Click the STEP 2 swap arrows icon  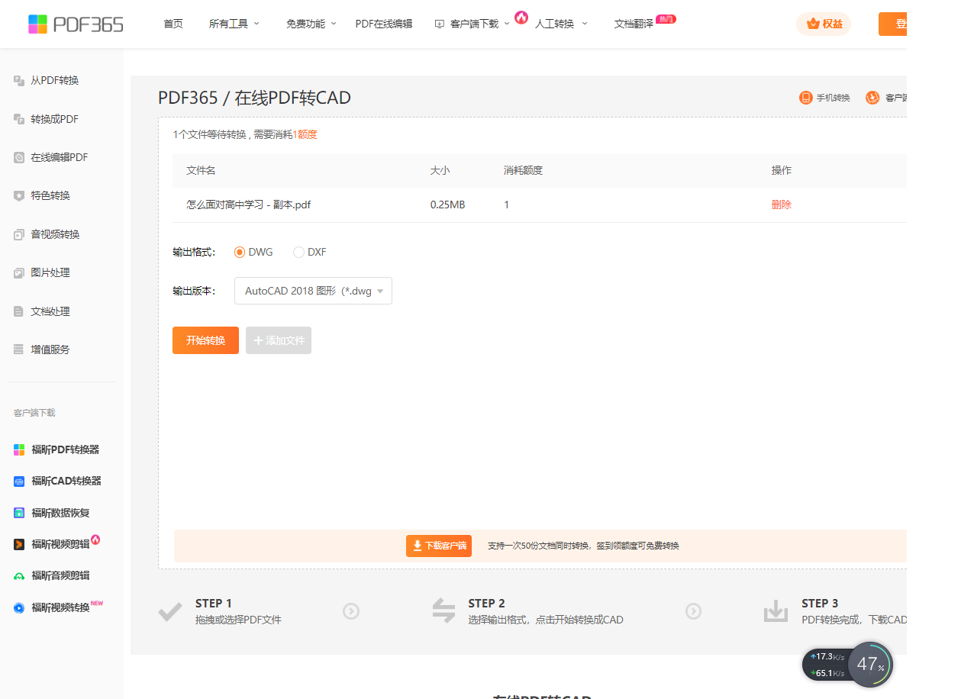coord(443,610)
